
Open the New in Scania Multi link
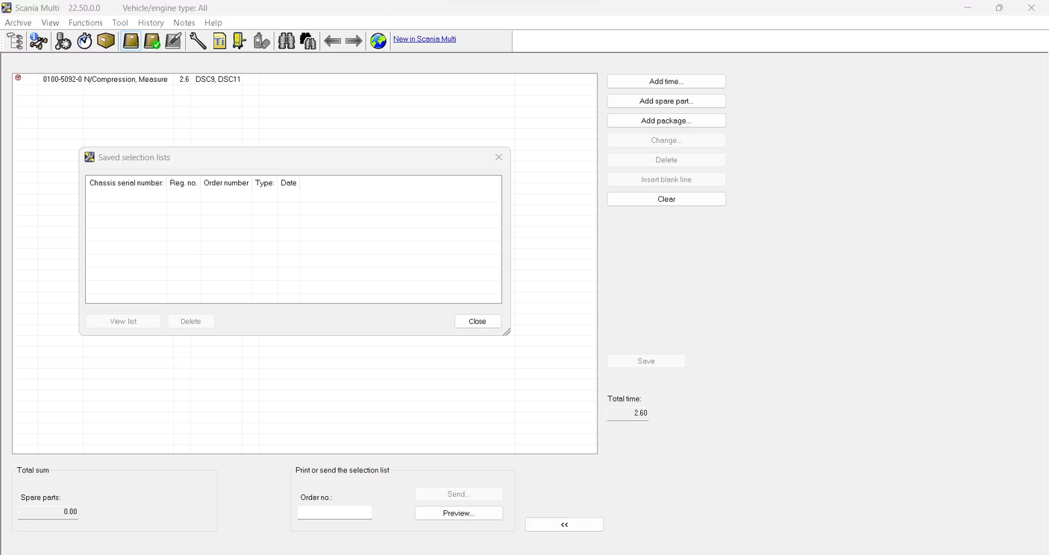(x=425, y=39)
